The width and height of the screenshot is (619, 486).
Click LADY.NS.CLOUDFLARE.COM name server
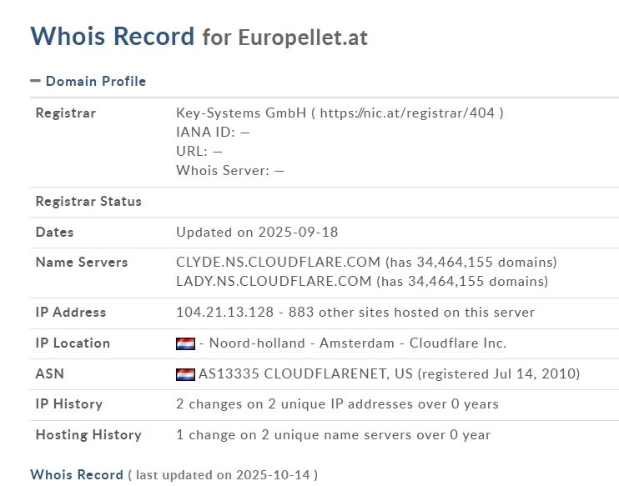[x=274, y=281]
